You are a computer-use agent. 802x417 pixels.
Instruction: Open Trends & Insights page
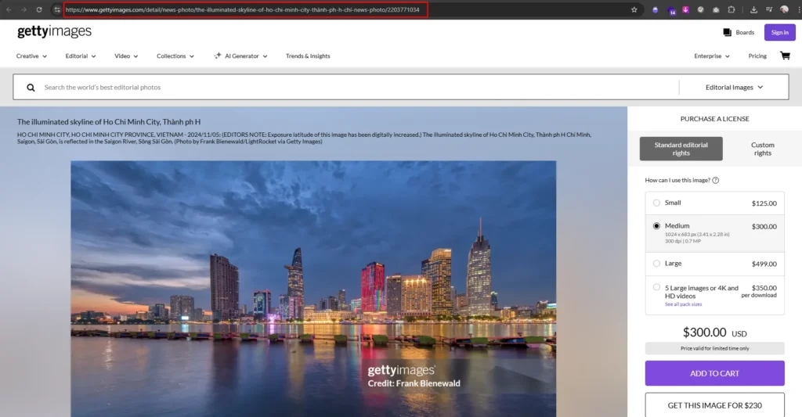coord(308,56)
